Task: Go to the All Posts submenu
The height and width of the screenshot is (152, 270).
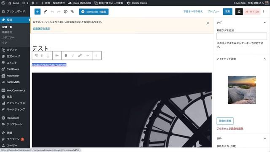Action: [7, 27]
